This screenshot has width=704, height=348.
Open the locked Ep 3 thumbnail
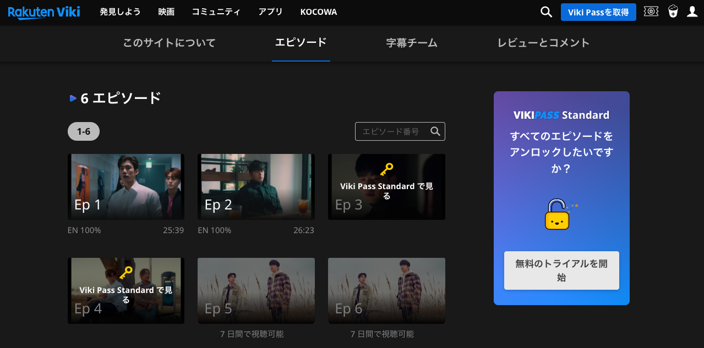[386, 187]
